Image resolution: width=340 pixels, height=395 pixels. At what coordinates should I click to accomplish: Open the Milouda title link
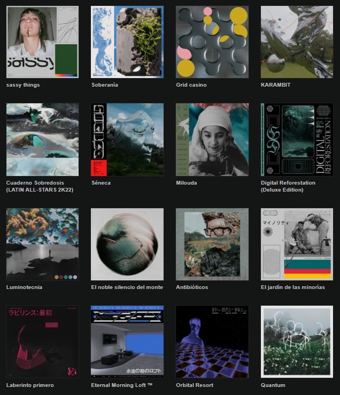186,183
